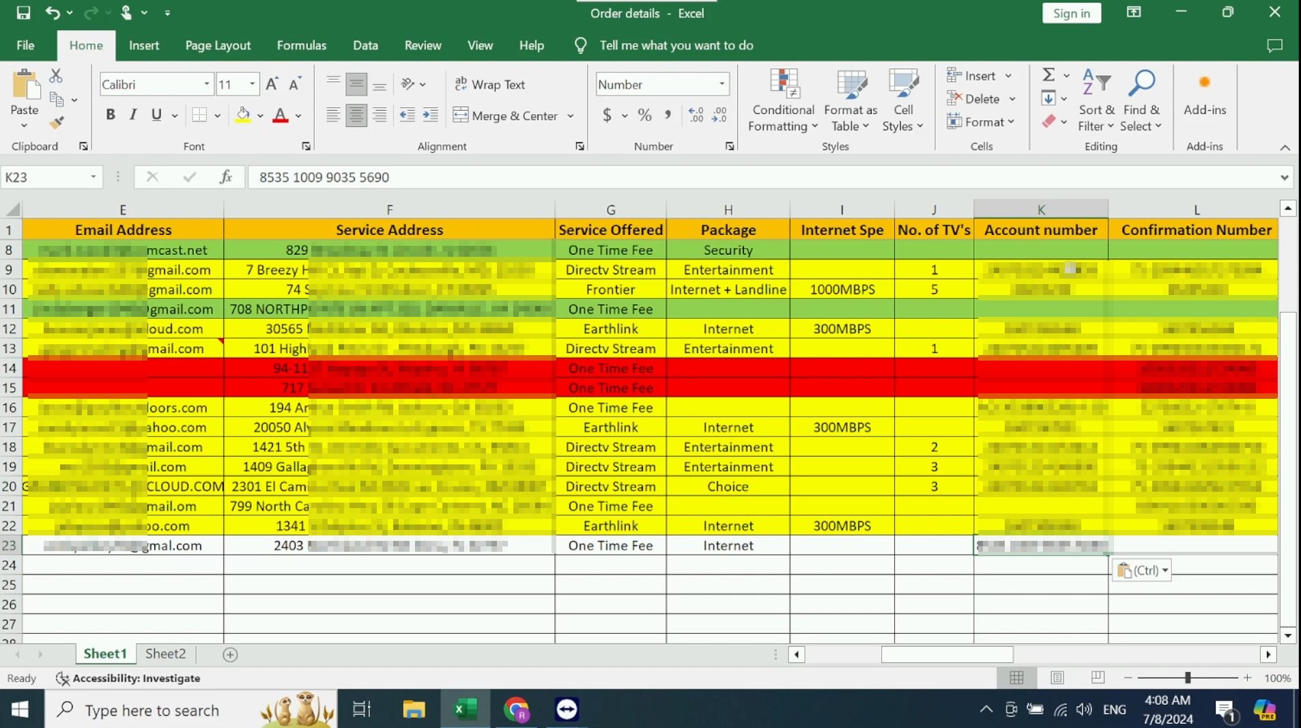Toggle Align Left
Image resolution: width=1301 pixels, height=728 pixels.
pos(333,115)
